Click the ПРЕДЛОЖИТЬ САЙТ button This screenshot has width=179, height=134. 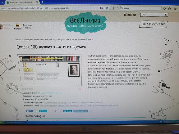click(x=154, y=24)
